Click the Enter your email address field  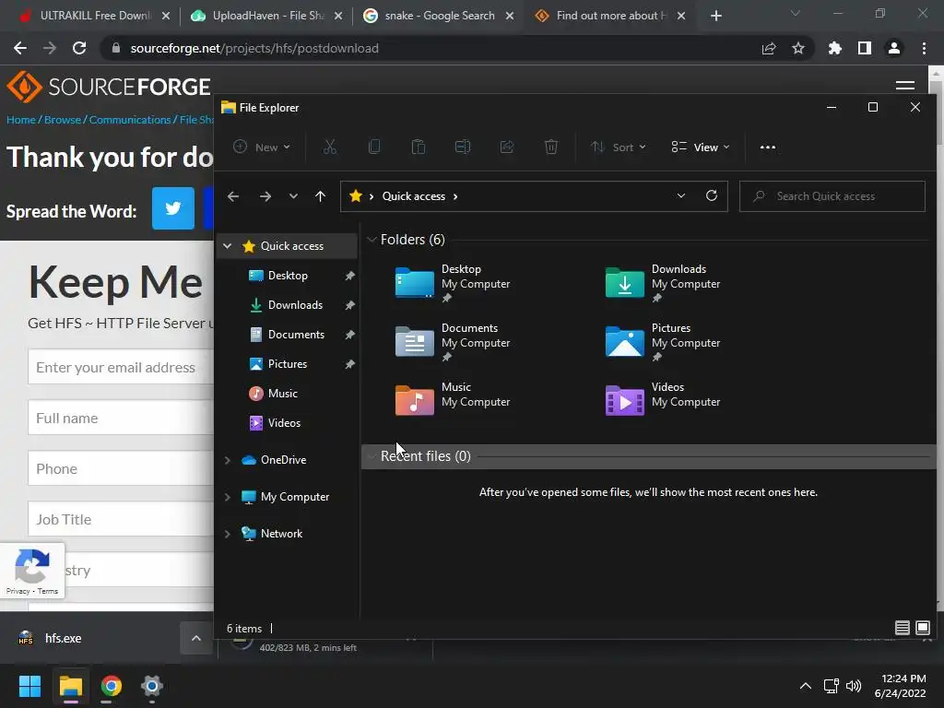click(x=121, y=367)
